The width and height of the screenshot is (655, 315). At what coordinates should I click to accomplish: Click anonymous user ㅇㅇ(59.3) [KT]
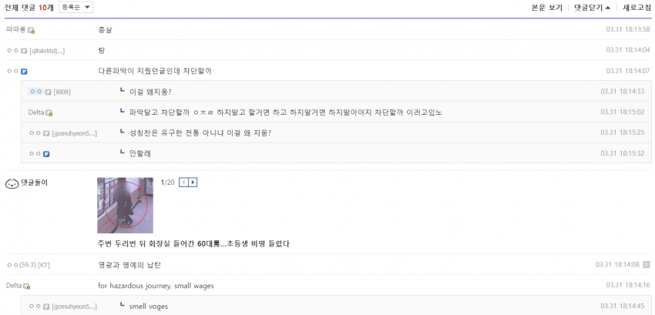pos(29,265)
